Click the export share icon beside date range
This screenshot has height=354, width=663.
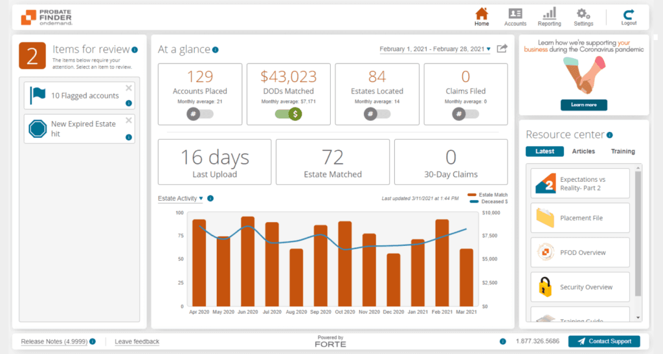502,49
